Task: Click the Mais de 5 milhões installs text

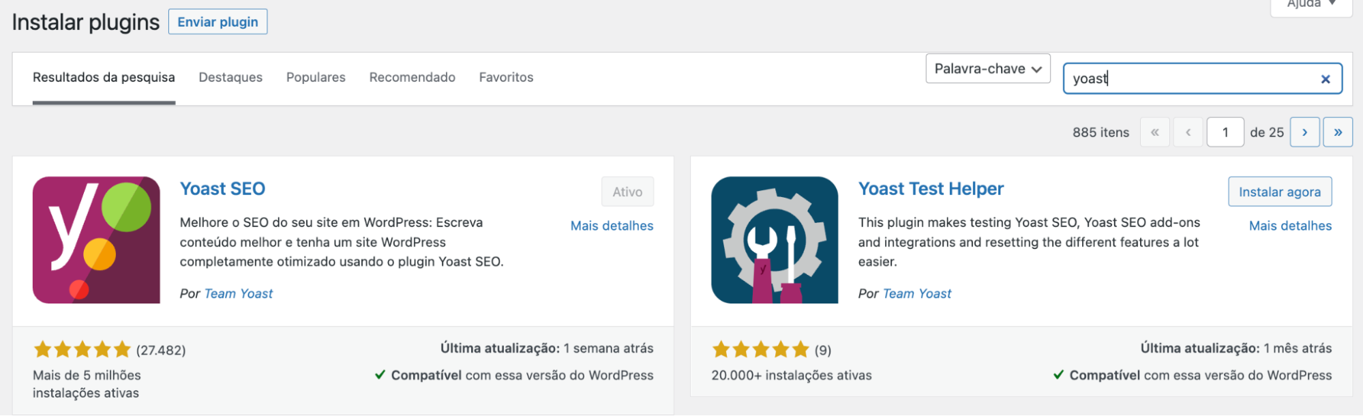Action: click(87, 384)
